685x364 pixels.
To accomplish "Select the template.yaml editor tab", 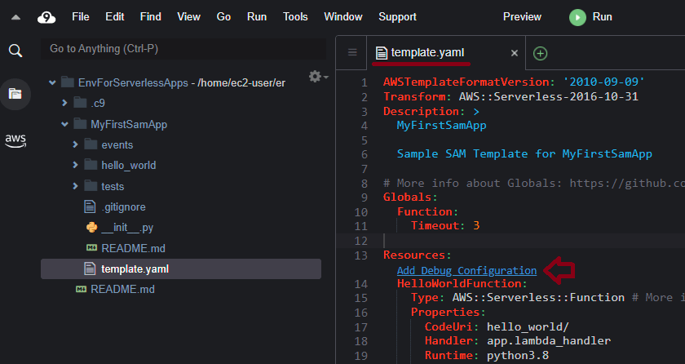I will 445,53.
